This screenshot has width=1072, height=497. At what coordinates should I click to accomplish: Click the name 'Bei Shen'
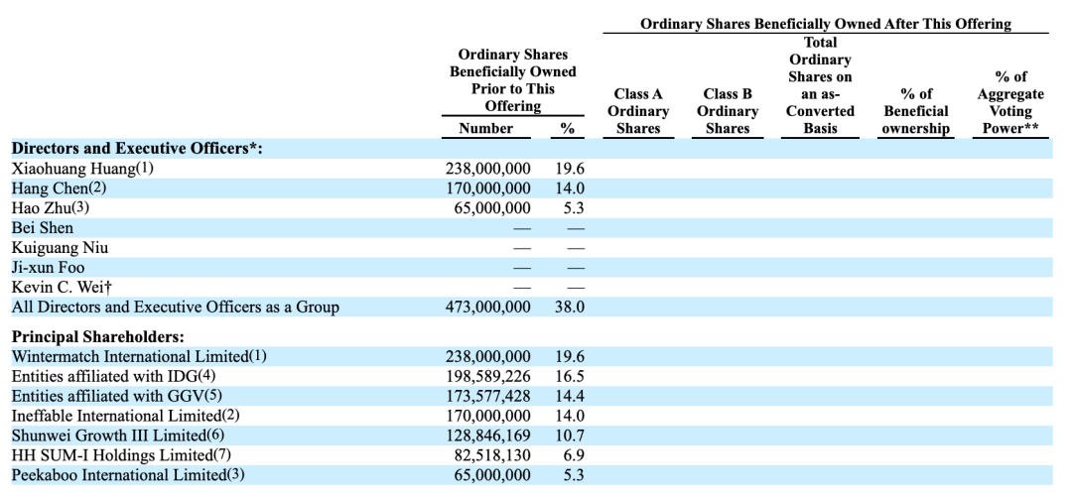click(x=43, y=227)
